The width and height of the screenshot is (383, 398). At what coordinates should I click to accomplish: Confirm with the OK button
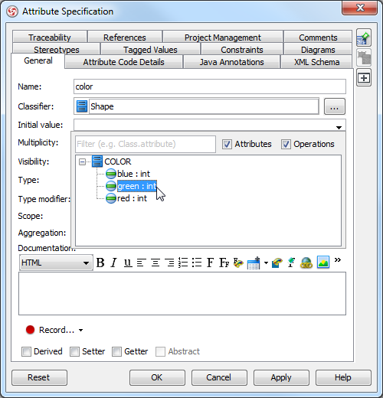pyautogui.click(x=157, y=377)
